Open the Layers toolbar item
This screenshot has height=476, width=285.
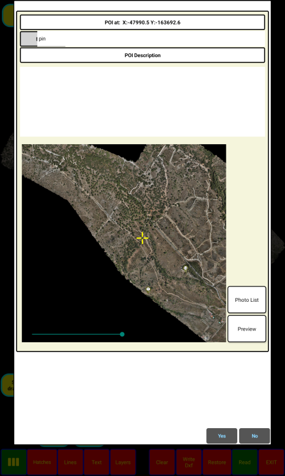pyautogui.click(x=123, y=462)
